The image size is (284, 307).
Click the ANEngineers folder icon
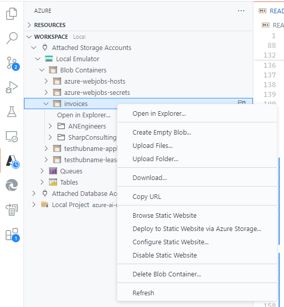61,126
